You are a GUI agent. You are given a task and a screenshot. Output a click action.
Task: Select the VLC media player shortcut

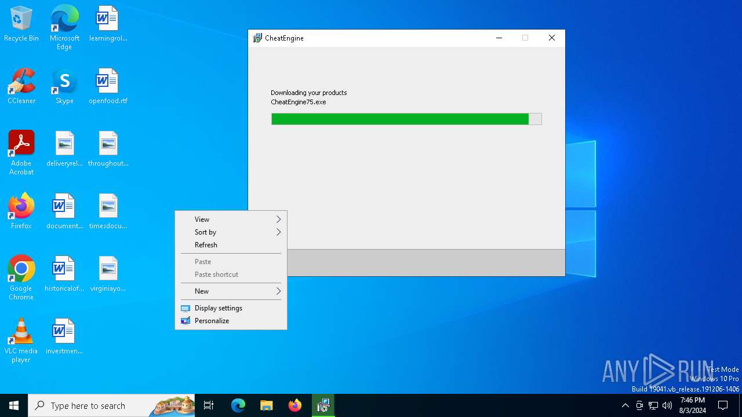[21, 341]
